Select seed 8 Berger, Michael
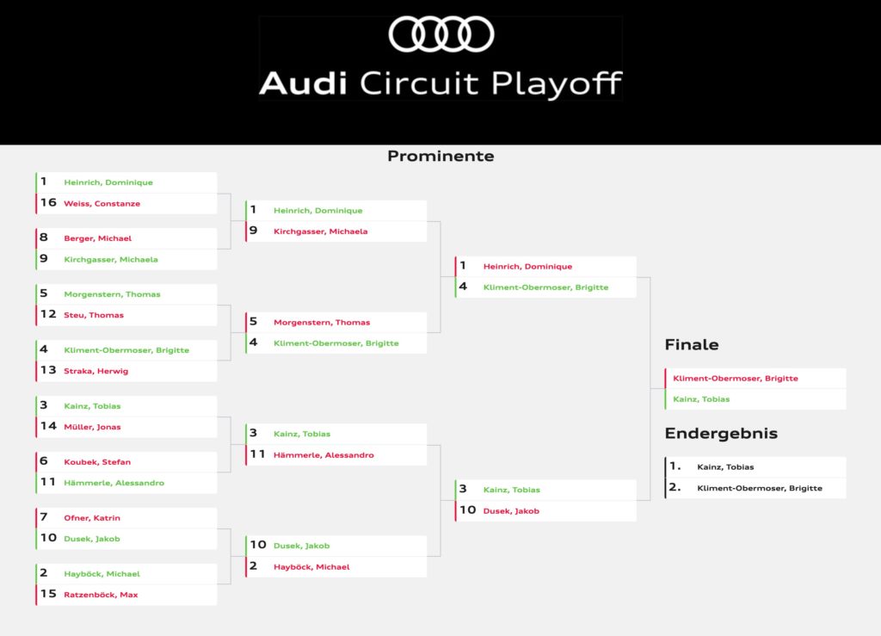Image resolution: width=881 pixels, height=636 pixels. click(97, 238)
